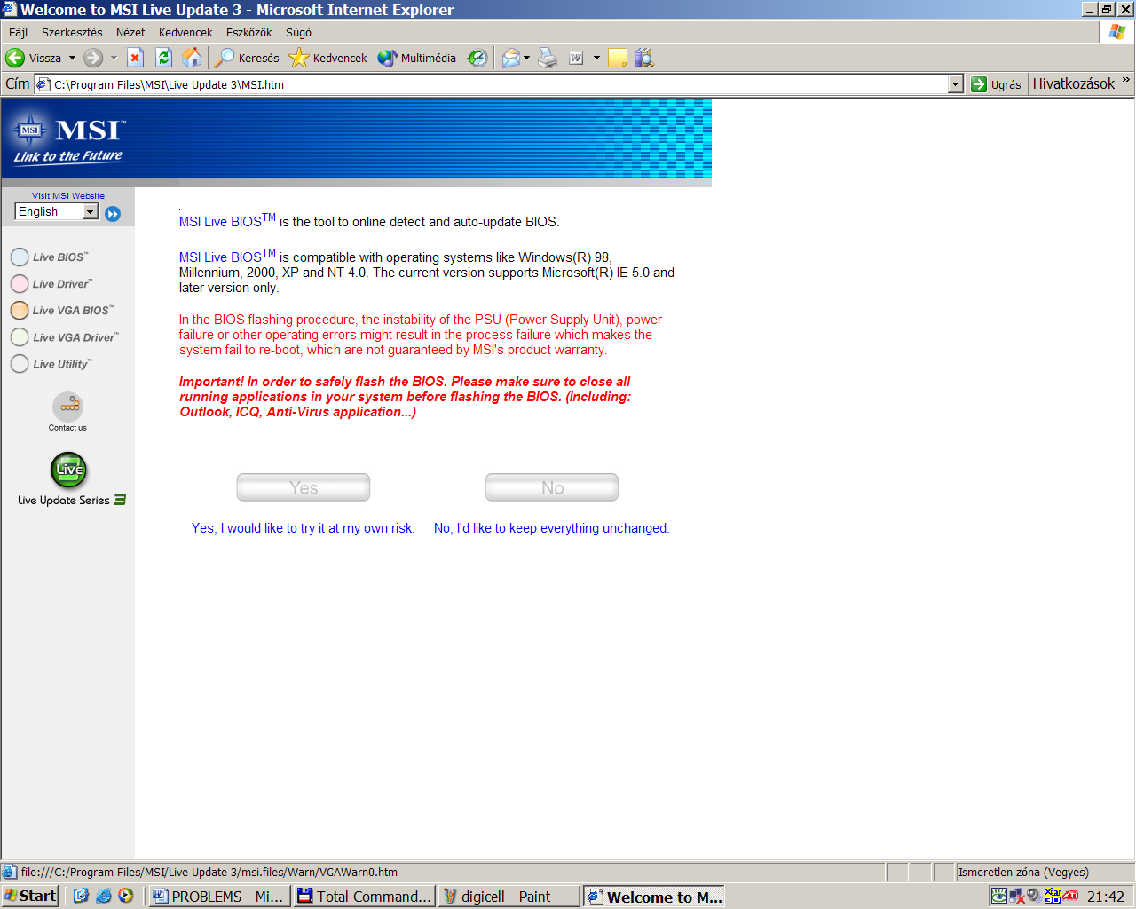Switch to PROBLEMS taskbar window

219,896
